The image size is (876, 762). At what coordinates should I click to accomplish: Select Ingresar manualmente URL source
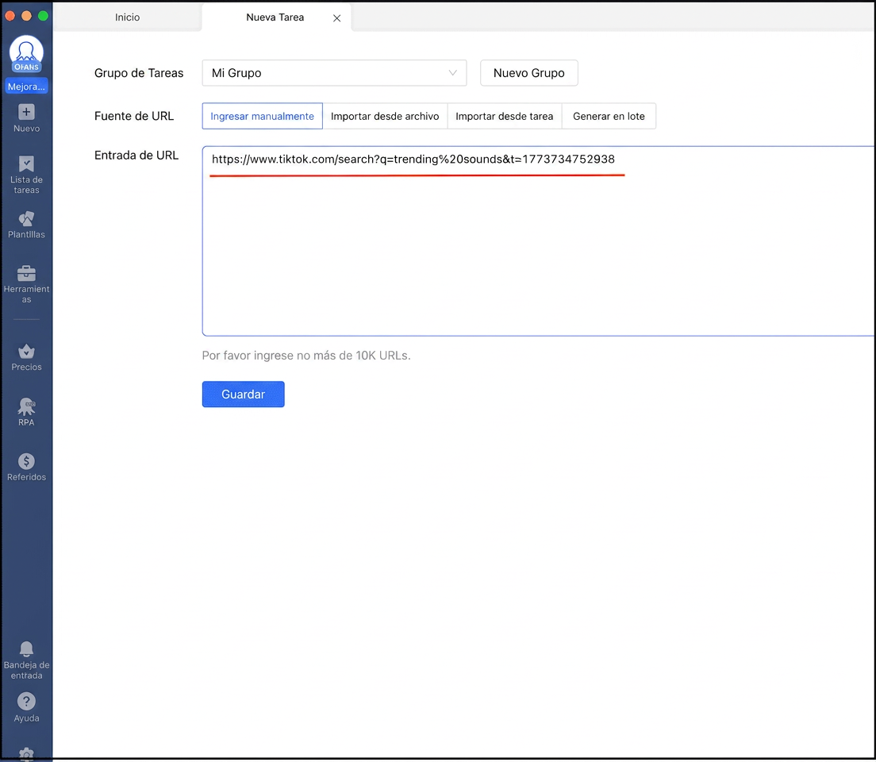coord(262,116)
